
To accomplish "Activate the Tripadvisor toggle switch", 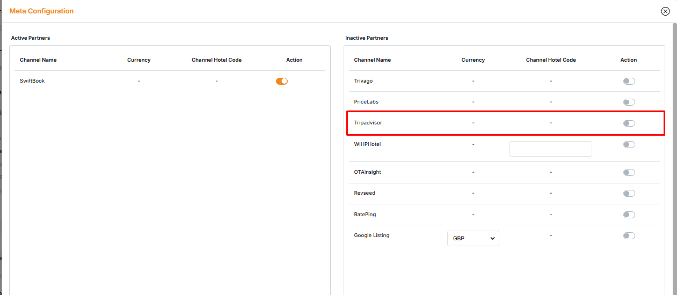I will click(x=629, y=123).
